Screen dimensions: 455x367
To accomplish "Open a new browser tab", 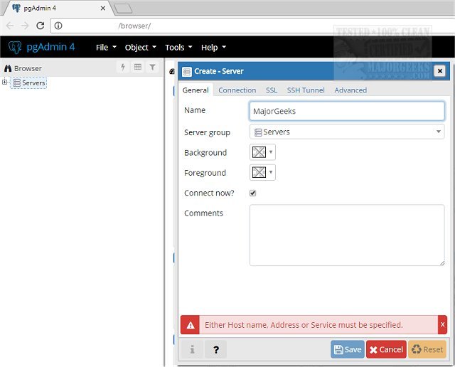I will 123,9.
